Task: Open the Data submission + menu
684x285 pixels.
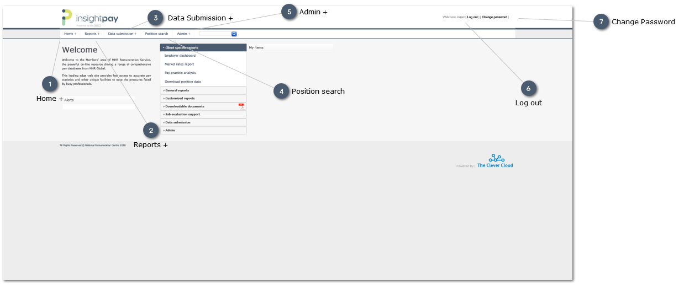Action: click(122, 34)
